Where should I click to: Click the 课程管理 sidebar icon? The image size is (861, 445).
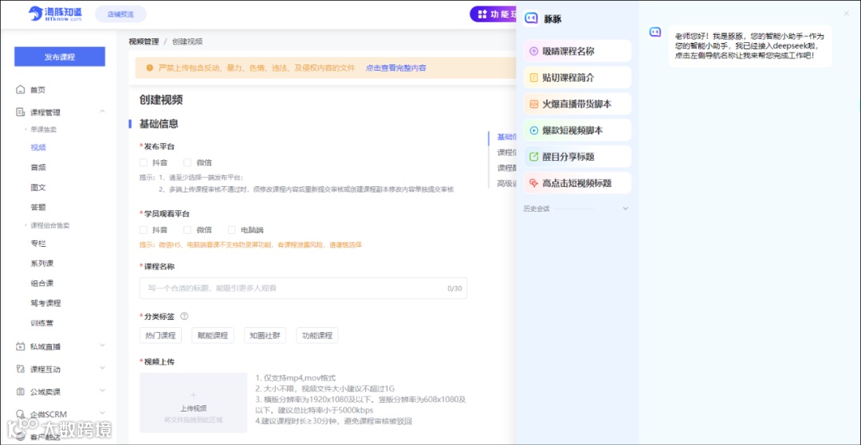(x=20, y=112)
